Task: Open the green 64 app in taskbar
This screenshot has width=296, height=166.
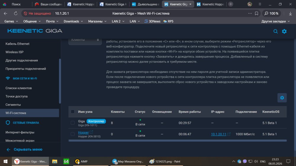Action: 66,161
